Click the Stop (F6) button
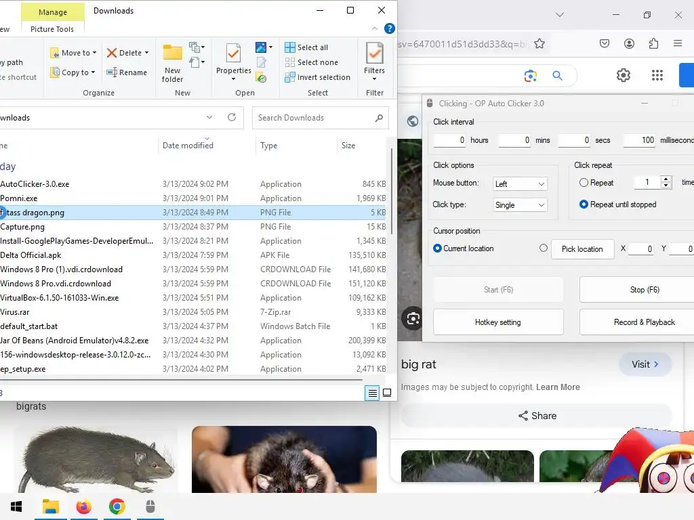This screenshot has height=520, width=694. (x=644, y=290)
